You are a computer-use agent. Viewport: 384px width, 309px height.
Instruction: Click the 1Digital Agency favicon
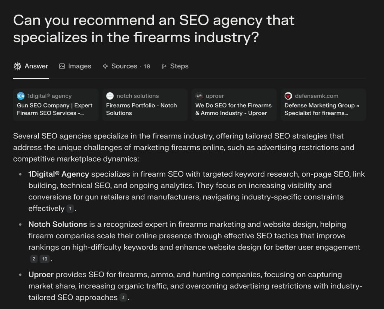point(21,96)
